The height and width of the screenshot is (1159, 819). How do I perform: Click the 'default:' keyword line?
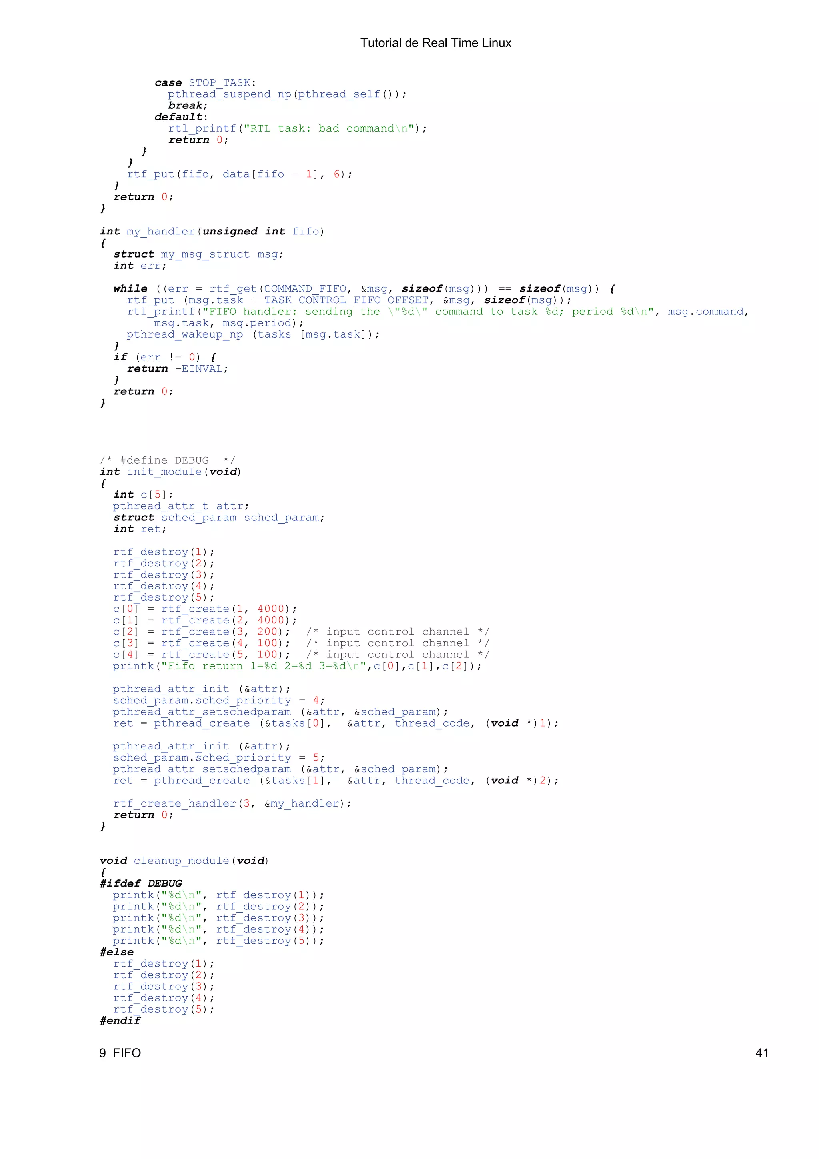[181, 117]
